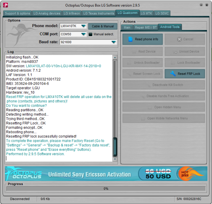Click 'Do You want to continue?' log line
Screen dimensions: 212x204
point(26,106)
